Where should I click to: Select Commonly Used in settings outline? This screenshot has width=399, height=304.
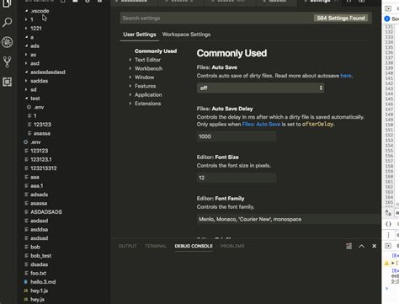pyautogui.click(x=156, y=51)
